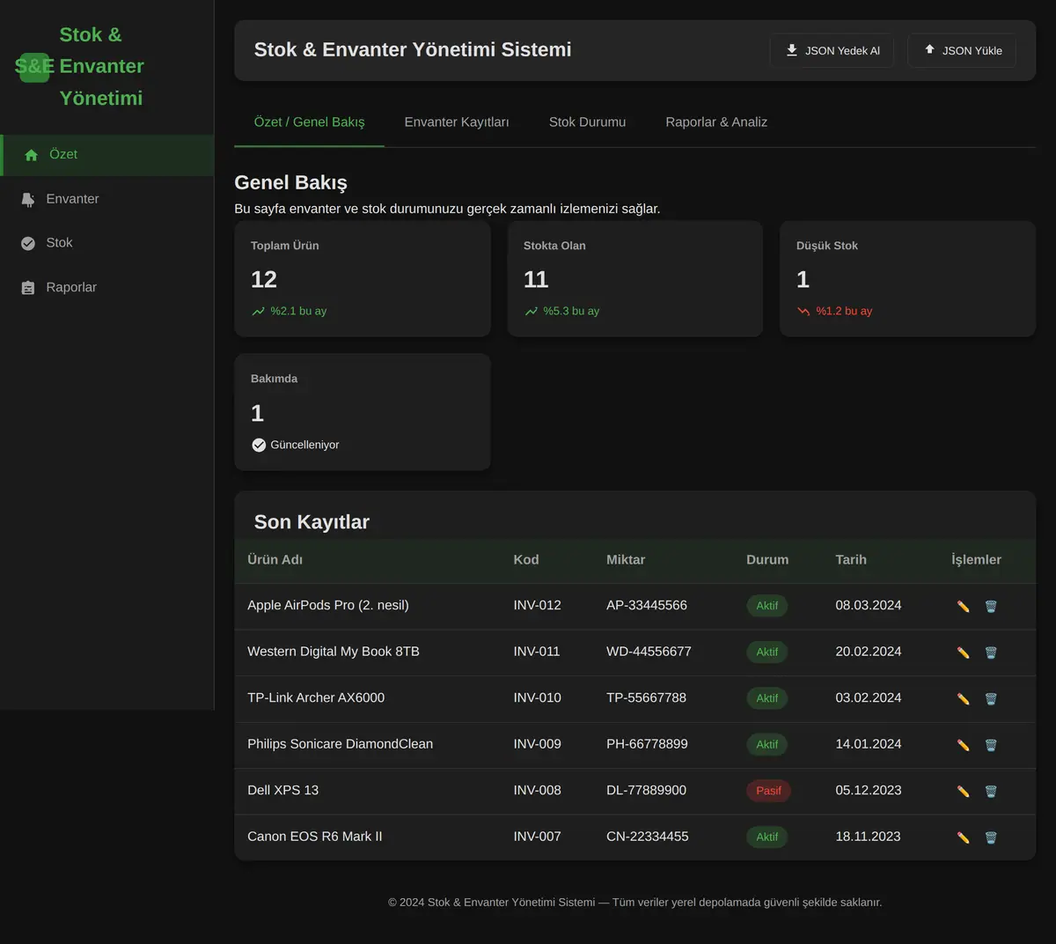This screenshot has width=1056, height=944.
Task: Click the Toplam Ürün stat card
Action: point(363,278)
